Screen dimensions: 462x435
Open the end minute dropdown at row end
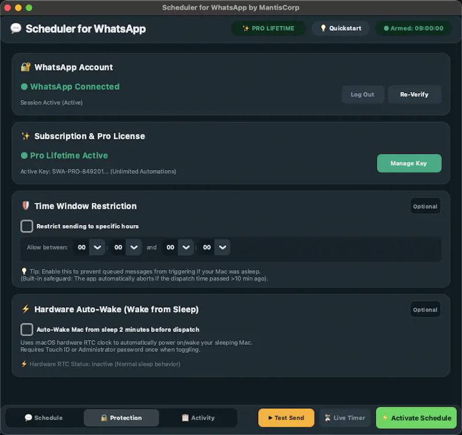click(222, 247)
